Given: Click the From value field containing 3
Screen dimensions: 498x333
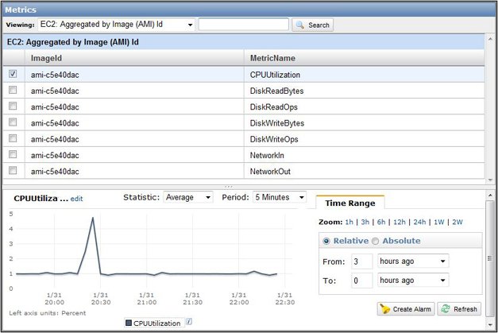Looking at the screenshot, I should point(361,261).
